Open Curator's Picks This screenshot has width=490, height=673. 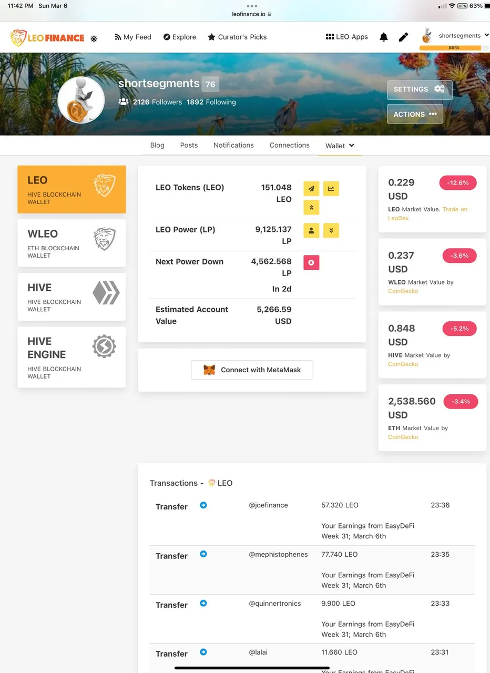[x=237, y=37]
